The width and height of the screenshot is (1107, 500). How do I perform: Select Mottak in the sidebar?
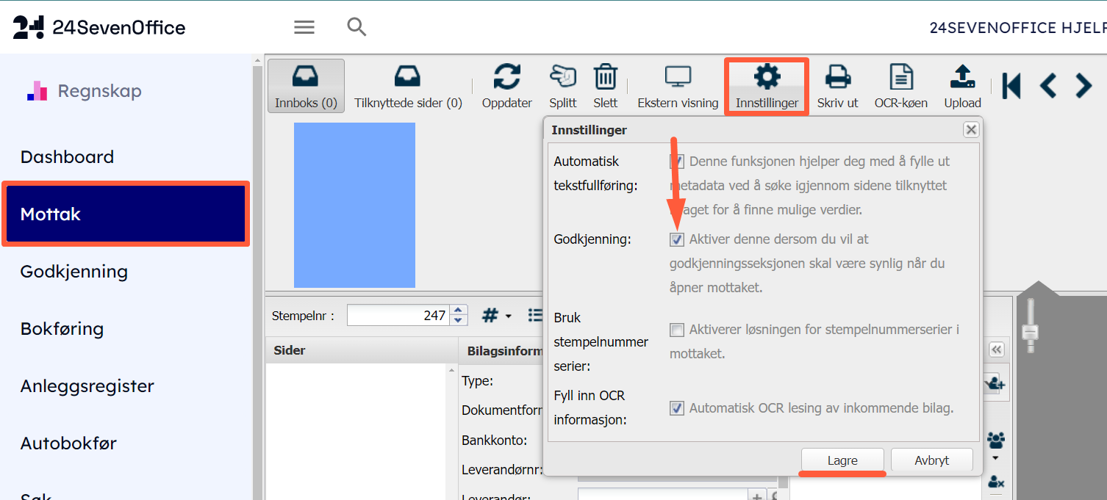click(126, 214)
